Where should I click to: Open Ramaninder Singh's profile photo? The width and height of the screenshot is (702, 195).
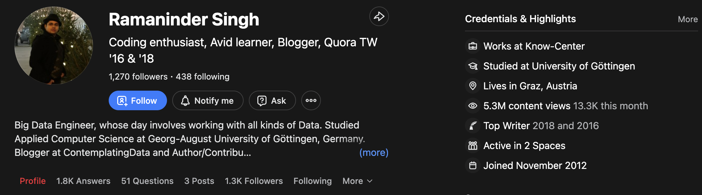point(54,46)
